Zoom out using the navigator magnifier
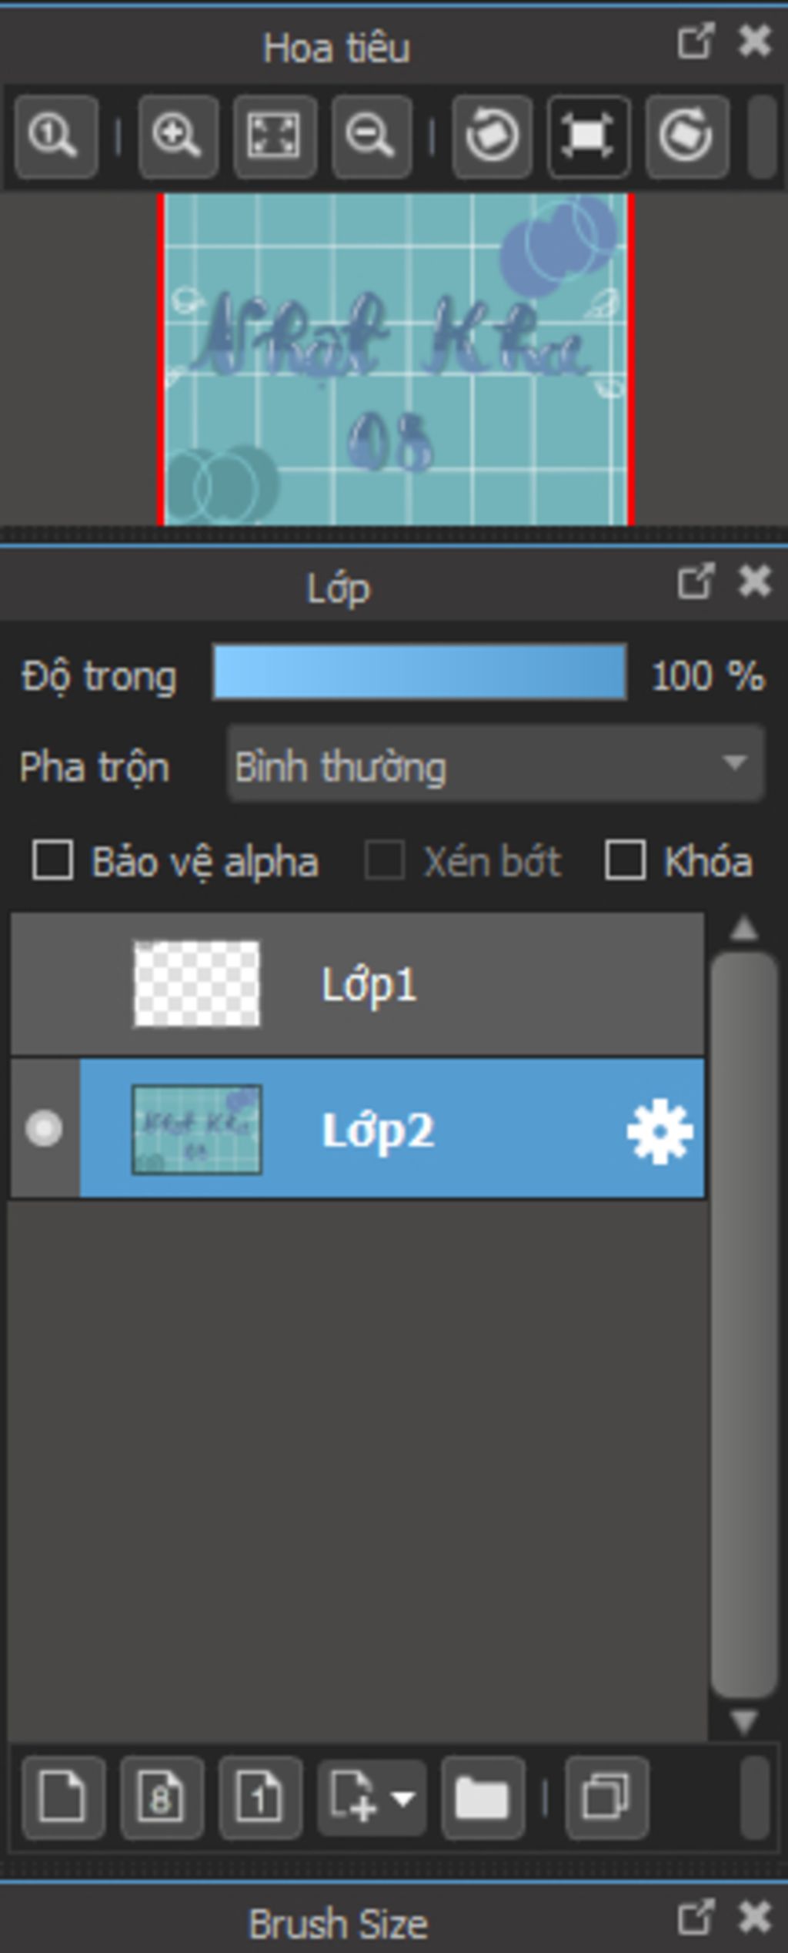 pyautogui.click(x=371, y=137)
